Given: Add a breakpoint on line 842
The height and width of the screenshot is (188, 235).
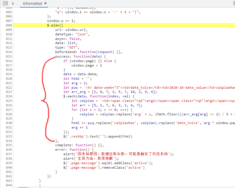Looking at the screenshot, I should 9,176.
